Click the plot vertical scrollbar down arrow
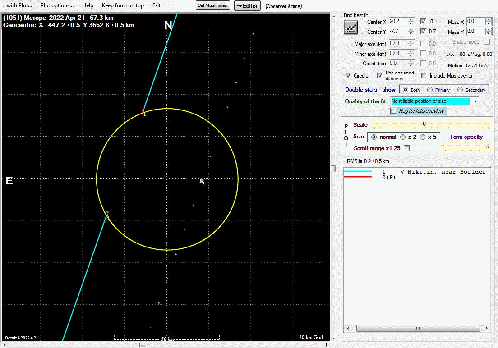Screen dimensions: 498x348 point(333,339)
